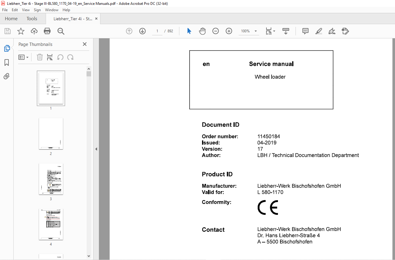Zoom in with plus button
The width and height of the screenshot is (395, 260).
[229, 31]
